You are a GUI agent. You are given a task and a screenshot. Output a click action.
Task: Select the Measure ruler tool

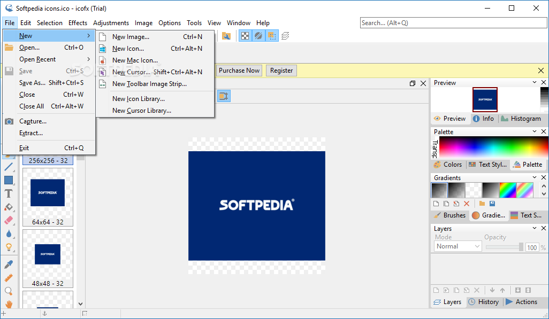click(9, 278)
